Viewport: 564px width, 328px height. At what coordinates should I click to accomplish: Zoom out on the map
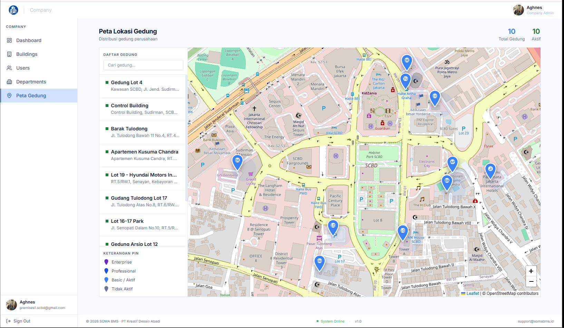pos(531,281)
